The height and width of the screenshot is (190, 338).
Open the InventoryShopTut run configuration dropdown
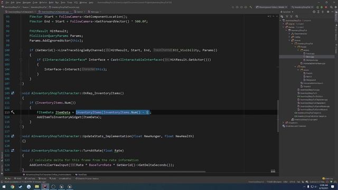click(302, 7)
